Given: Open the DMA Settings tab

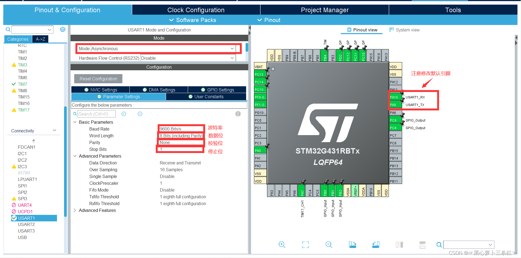Looking at the screenshot, I should click(x=159, y=90).
